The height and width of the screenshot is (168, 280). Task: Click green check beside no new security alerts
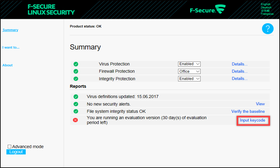coord(76,104)
